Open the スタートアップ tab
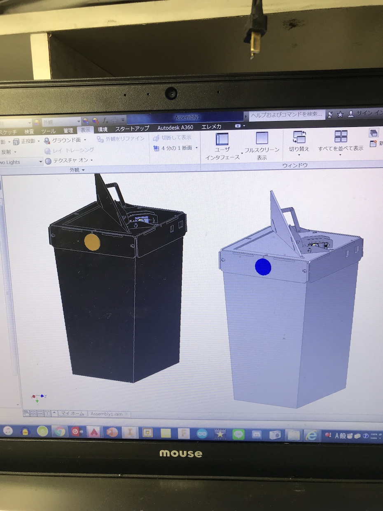This screenshot has height=511, width=383. (132, 129)
